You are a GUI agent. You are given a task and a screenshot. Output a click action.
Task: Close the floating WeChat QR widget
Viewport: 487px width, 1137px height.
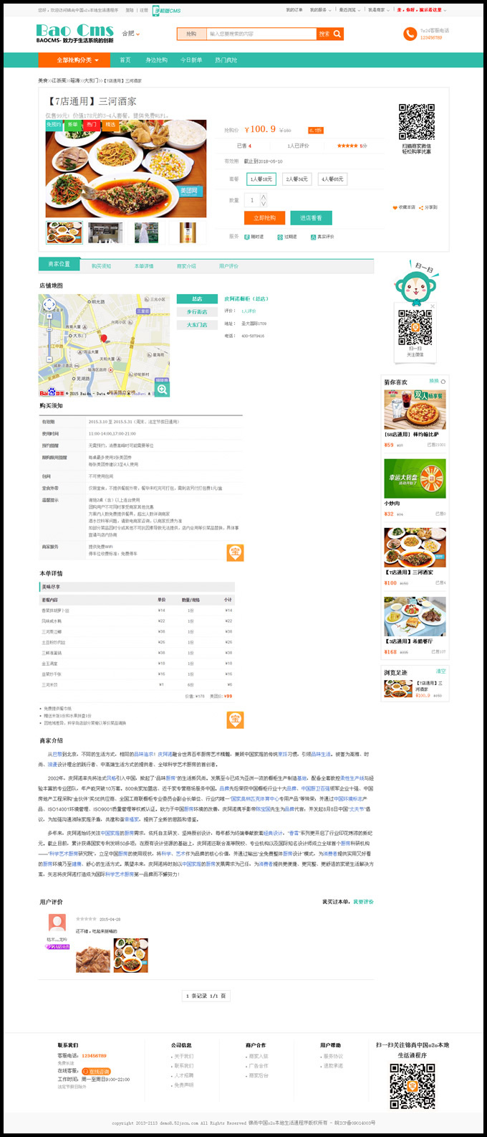(433, 306)
